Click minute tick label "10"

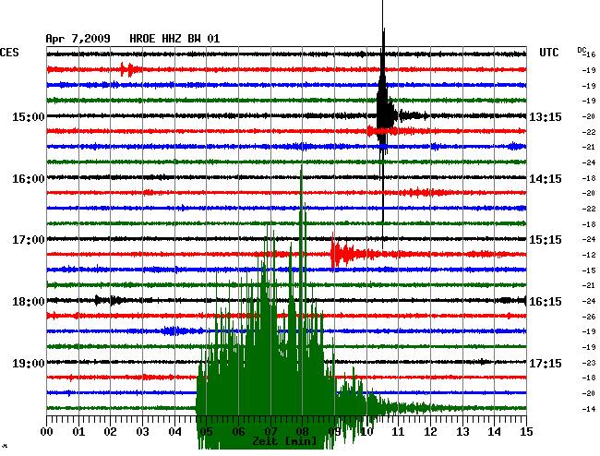(366, 432)
